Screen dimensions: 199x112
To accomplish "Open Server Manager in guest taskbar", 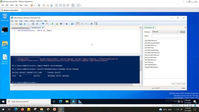I will click(x=80, y=101).
